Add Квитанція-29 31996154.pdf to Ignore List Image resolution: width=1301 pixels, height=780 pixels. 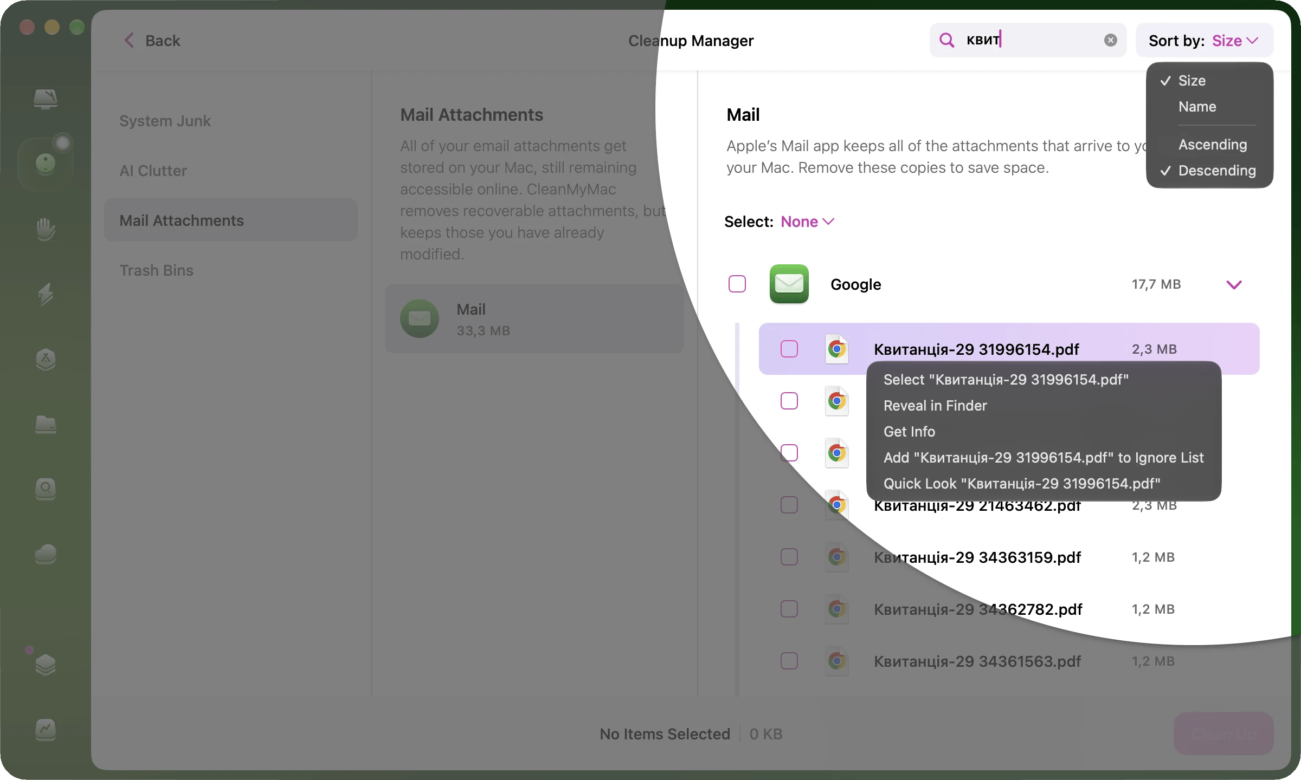[1044, 458]
